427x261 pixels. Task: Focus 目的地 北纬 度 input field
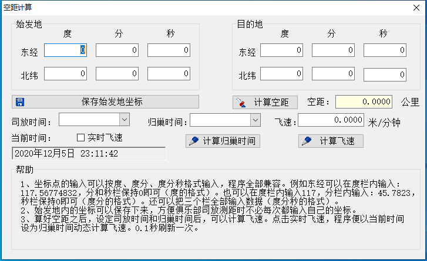click(281, 74)
